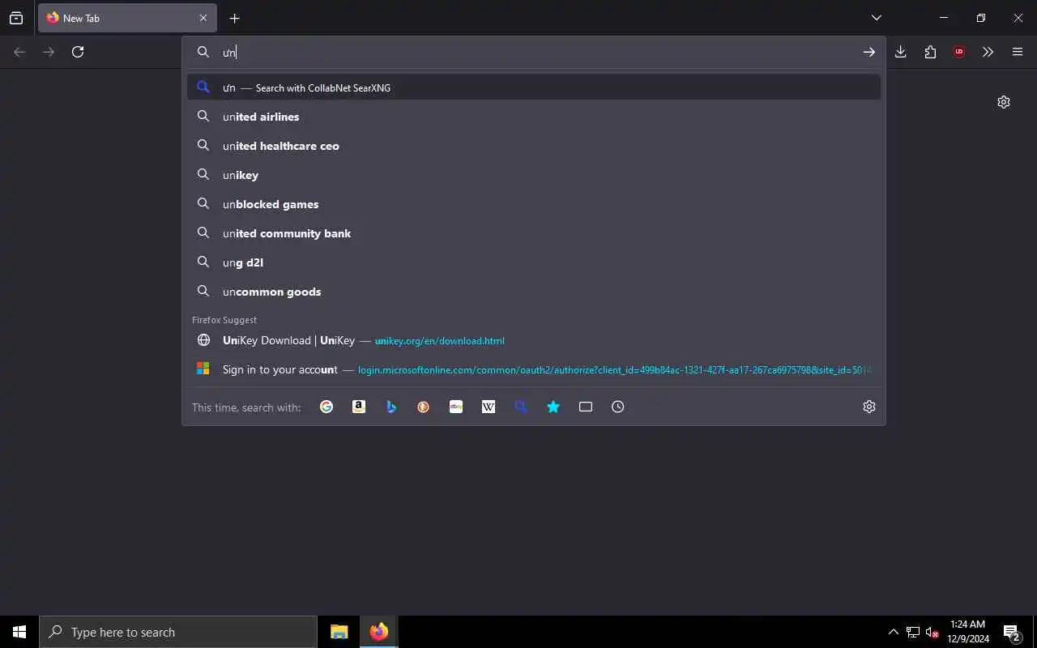Click the address bar input field
The image size is (1037, 648).
535,52
